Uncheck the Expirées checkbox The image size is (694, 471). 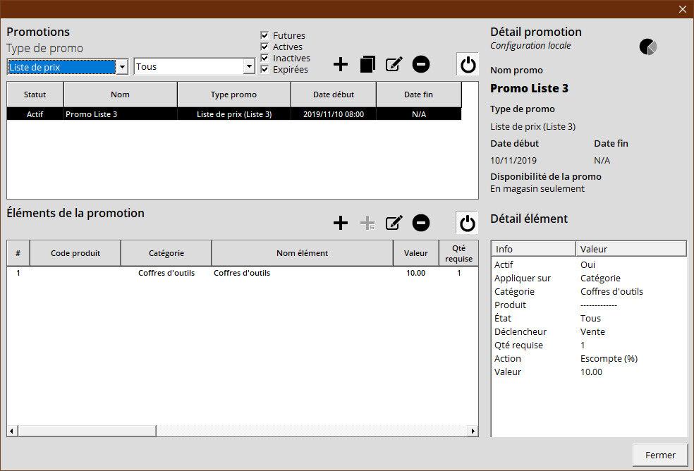(264, 70)
